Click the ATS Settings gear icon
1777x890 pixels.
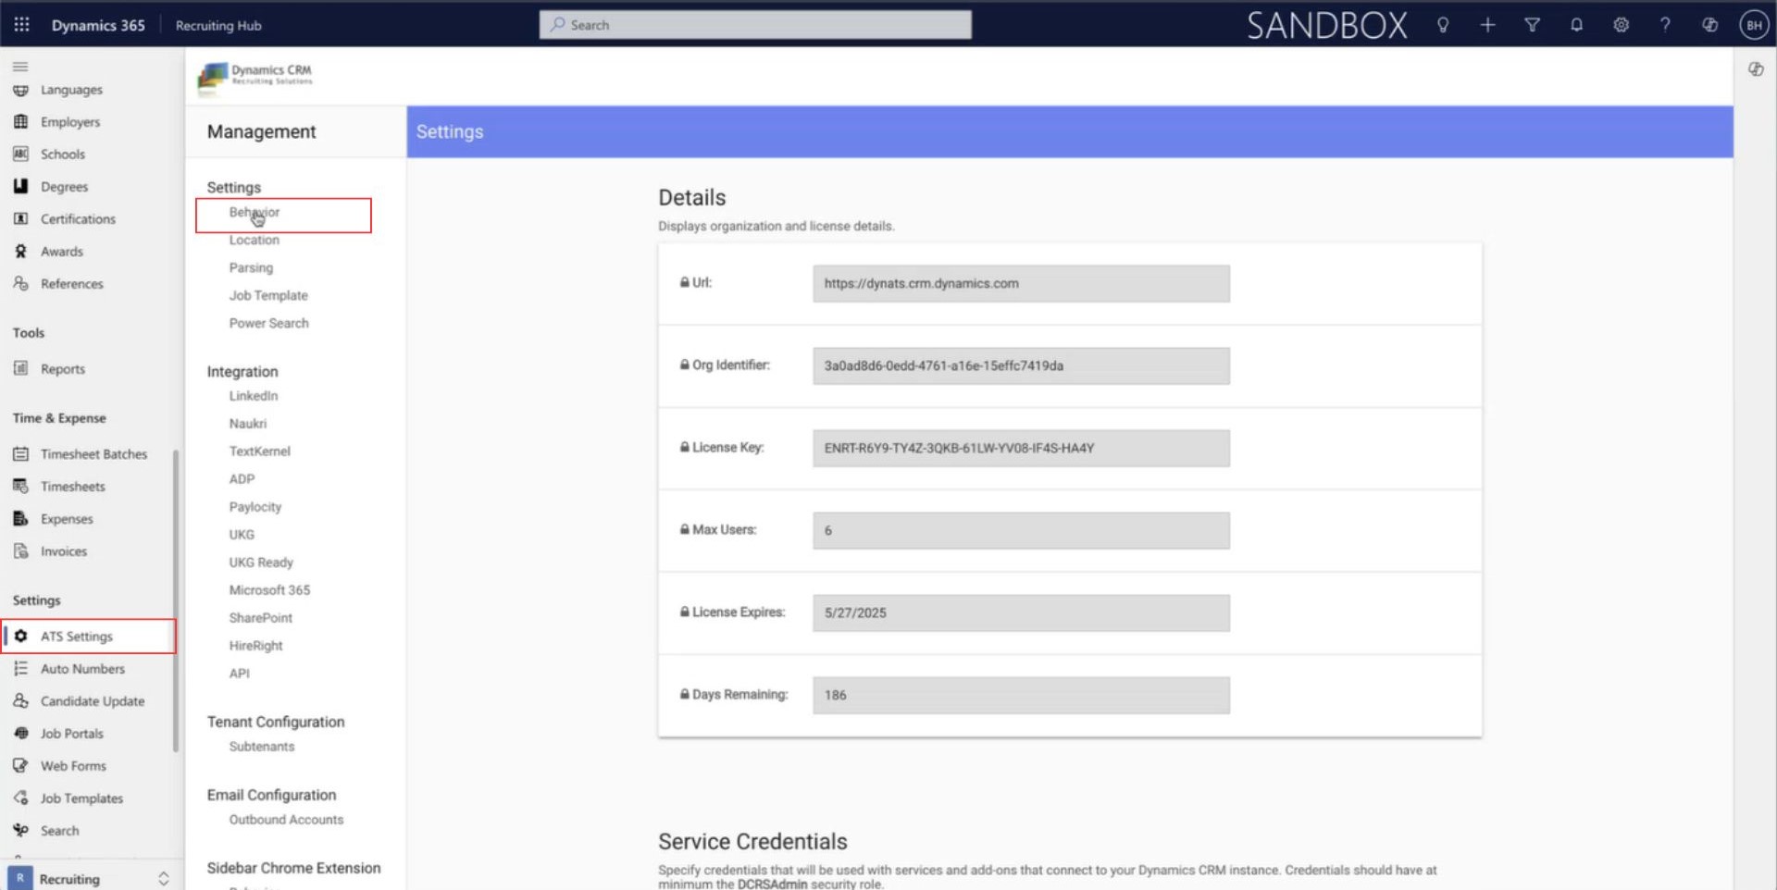(20, 637)
